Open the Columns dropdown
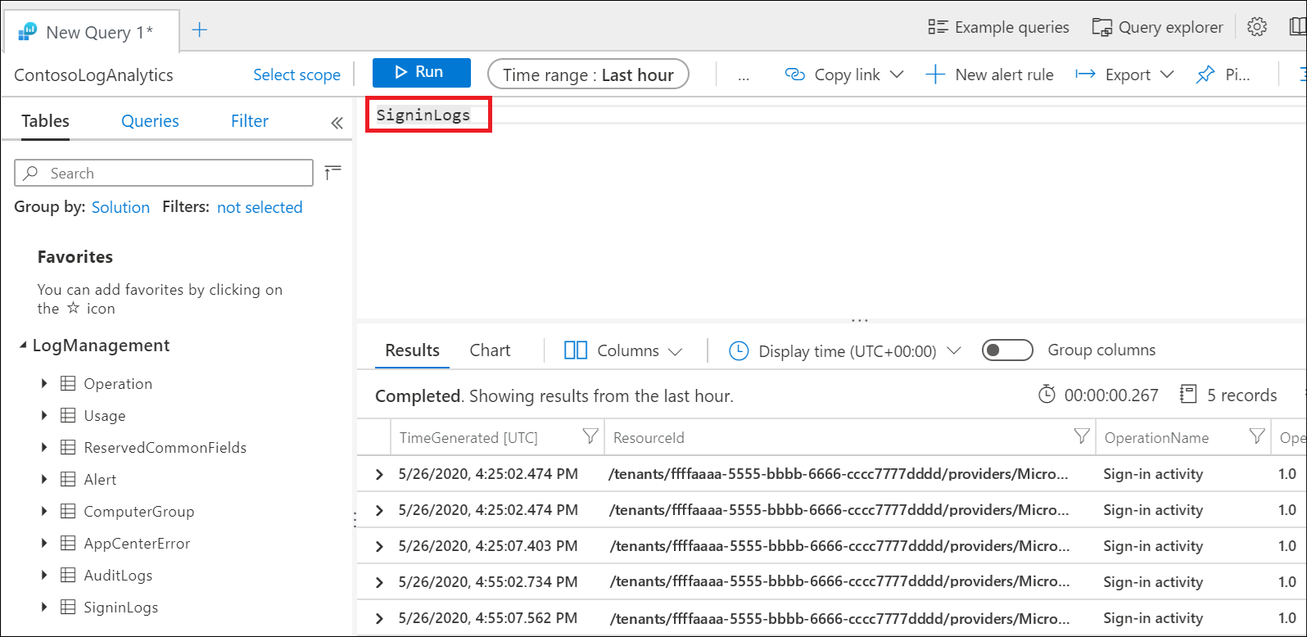Image resolution: width=1307 pixels, height=637 pixels. pyautogui.click(x=624, y=350)
